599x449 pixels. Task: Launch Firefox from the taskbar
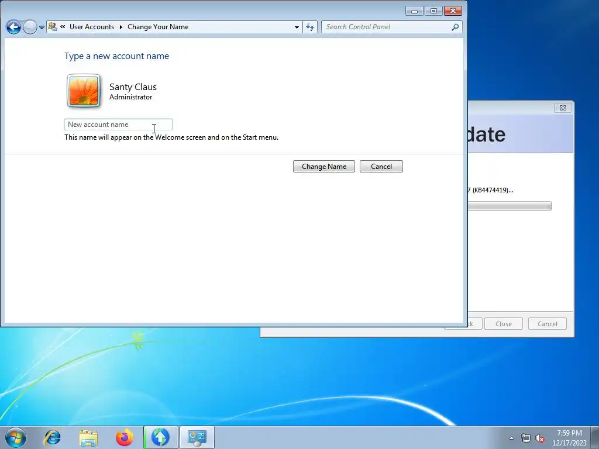[124, 437]
